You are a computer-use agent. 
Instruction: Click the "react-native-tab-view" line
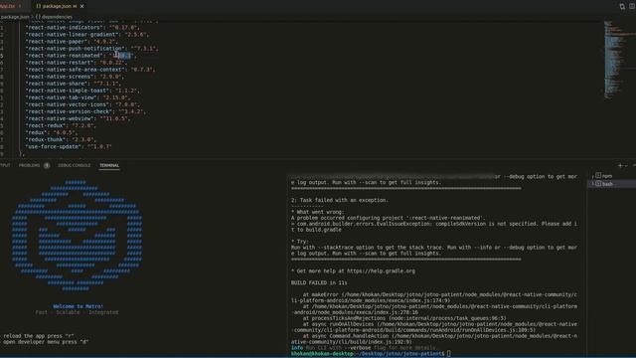pyautogui.click(x=78, y=97)
